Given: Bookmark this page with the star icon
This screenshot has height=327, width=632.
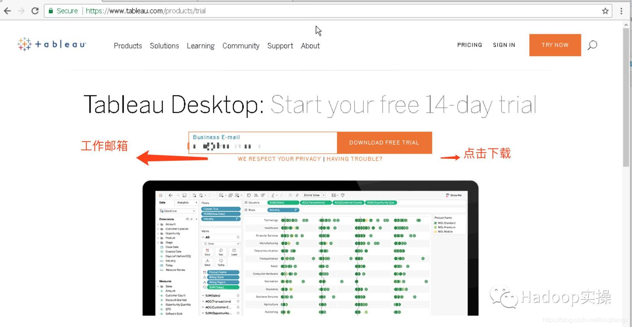Looking at the screenshot, I should coord(605,11).
